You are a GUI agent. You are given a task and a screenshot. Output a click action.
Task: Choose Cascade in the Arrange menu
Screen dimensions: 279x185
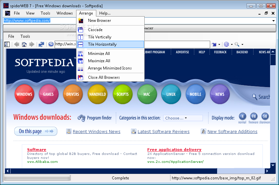pos(110,30)
